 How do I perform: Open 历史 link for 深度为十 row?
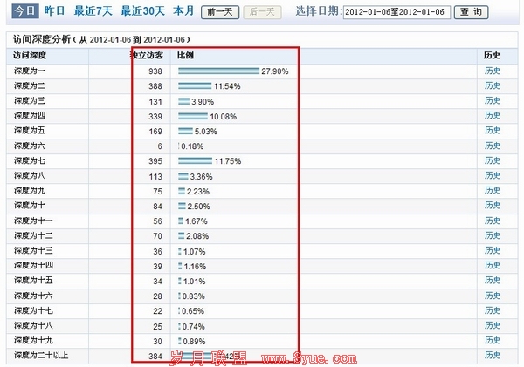tap(492, 205)
